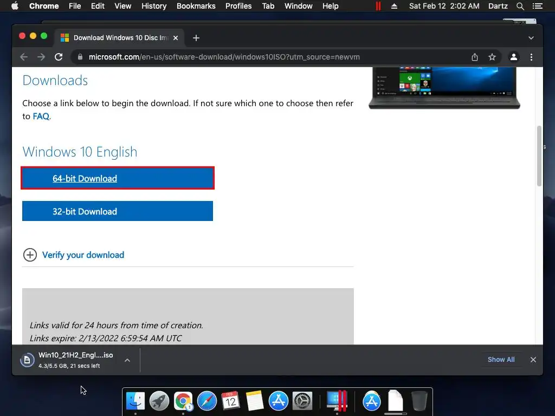Open System Preferences from the Dock
Screen dimensions: 555x416
(x=302, y=401)
